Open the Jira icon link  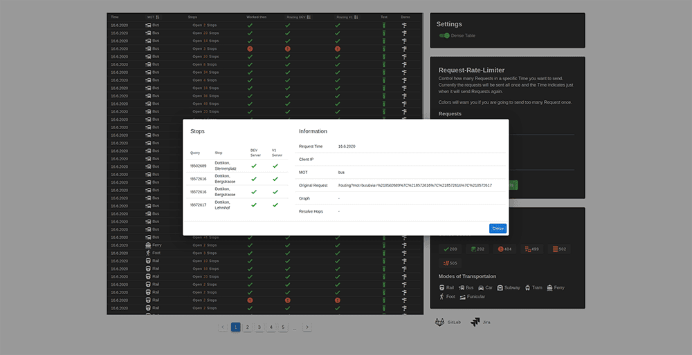pyautogui.click(x=475, y=322)
